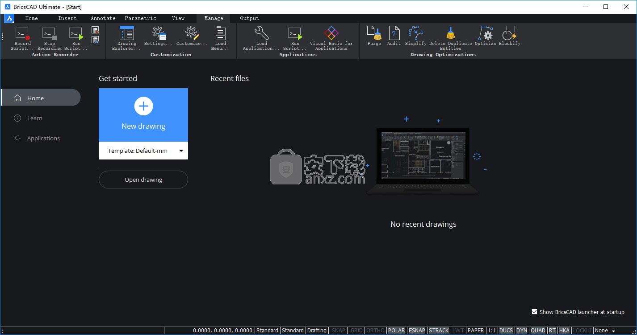
Task: Click the Drafting workspace field
Action: [x=317, y=331]
